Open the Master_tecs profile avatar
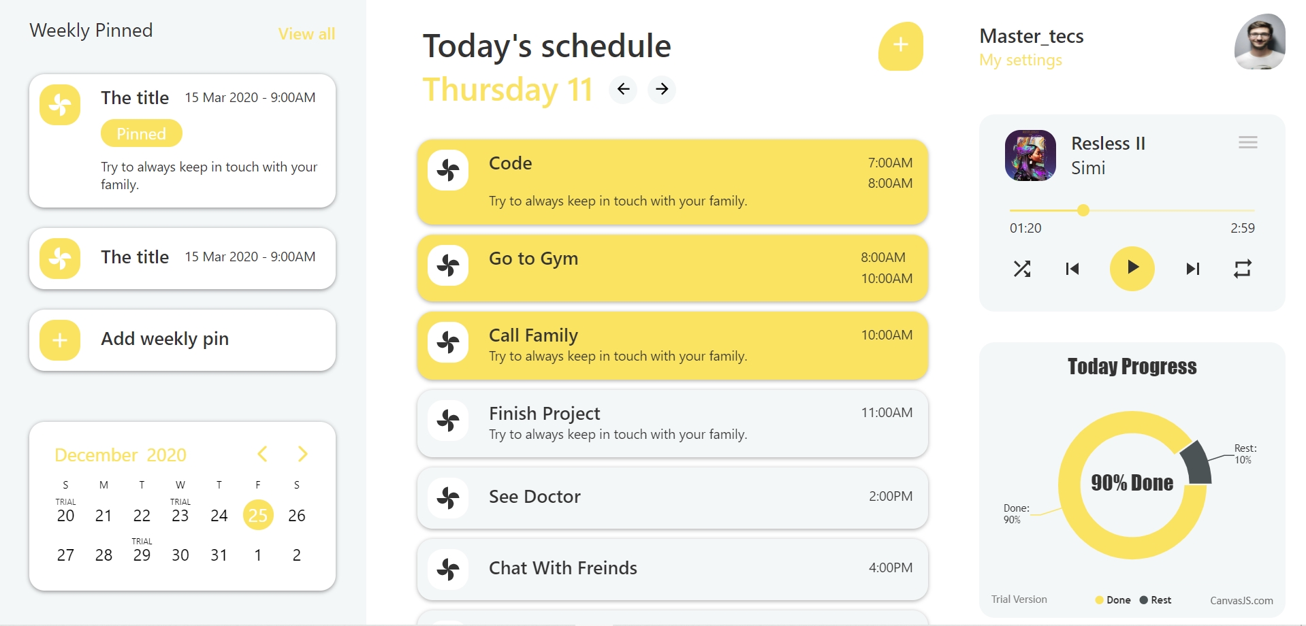This screenshot has width=1306, height=626. click(x=1259, y=42)
